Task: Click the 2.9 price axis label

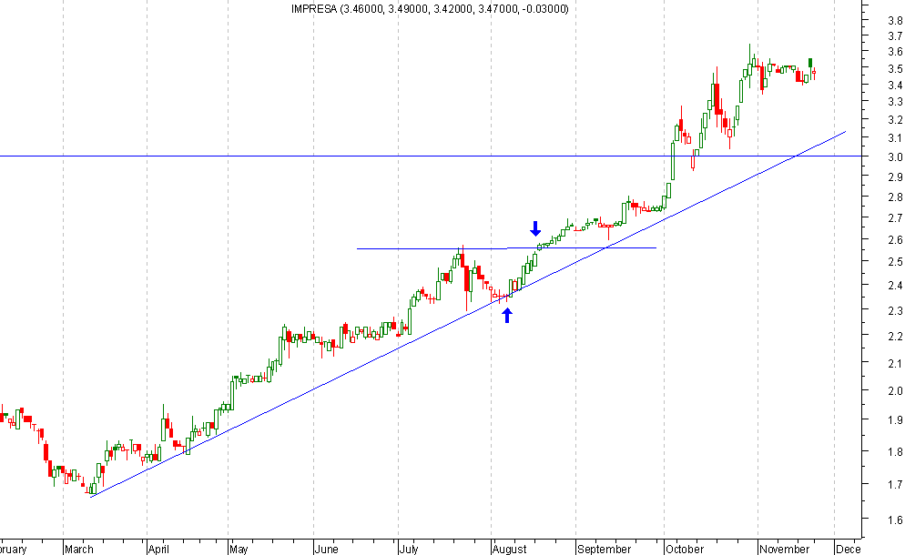Action: pyautogui.click(x=895, y=177)
